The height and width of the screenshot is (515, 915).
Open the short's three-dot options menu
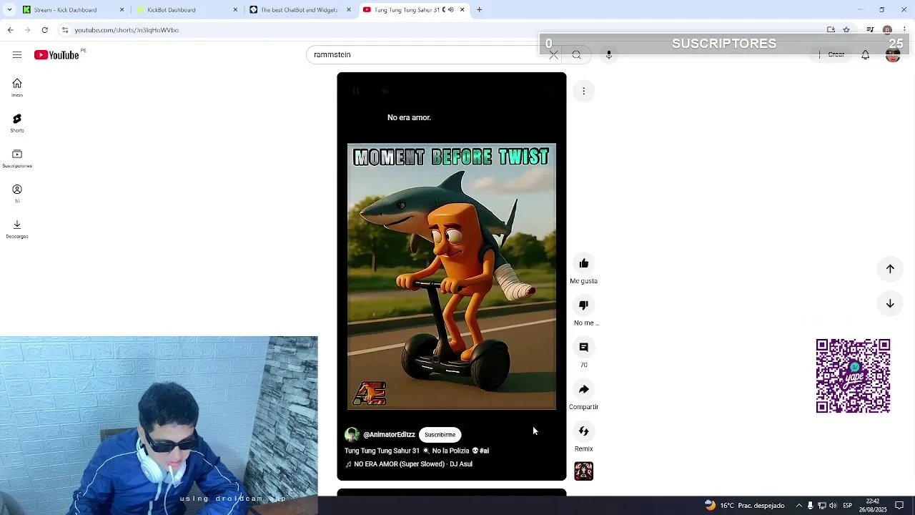click(x=583, y=91)
